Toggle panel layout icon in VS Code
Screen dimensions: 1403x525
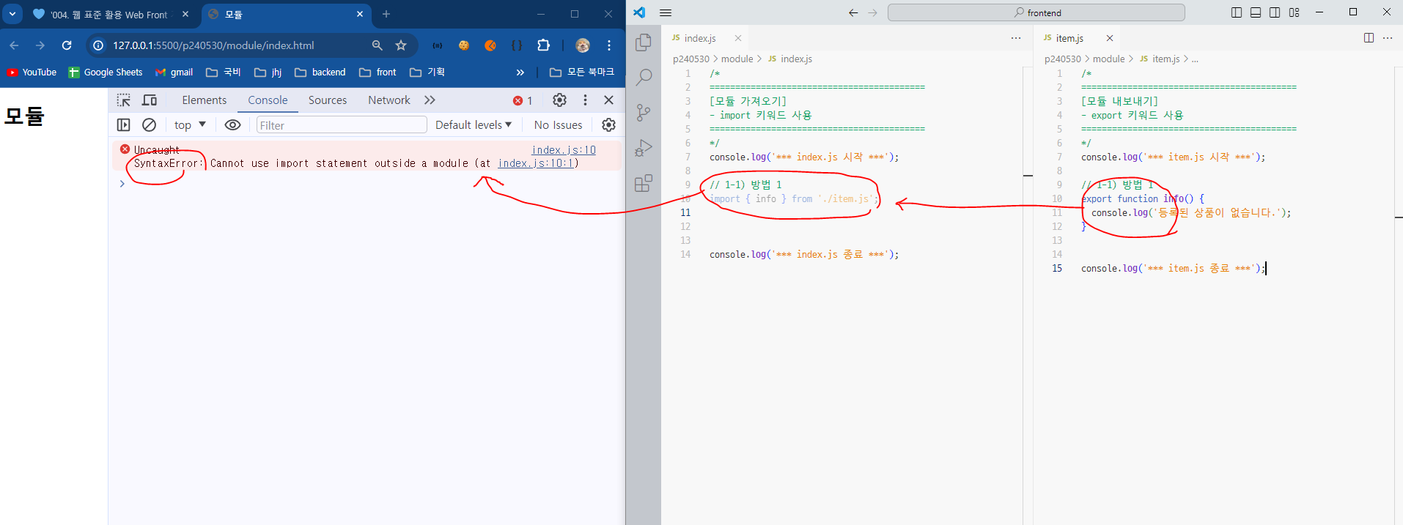pyautogui.click(x=1256, y=12)
